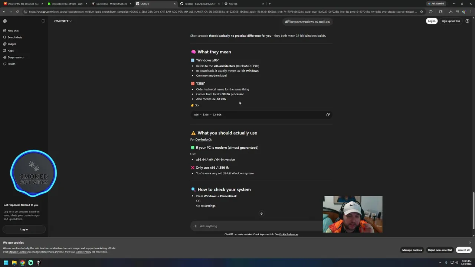The image size is (475, 267).
Task: Click the Chrome icon in the taskbar
Action: [x=22, y=263]
